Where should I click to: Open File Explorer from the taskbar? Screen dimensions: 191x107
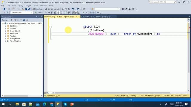[x=17, y=104]
